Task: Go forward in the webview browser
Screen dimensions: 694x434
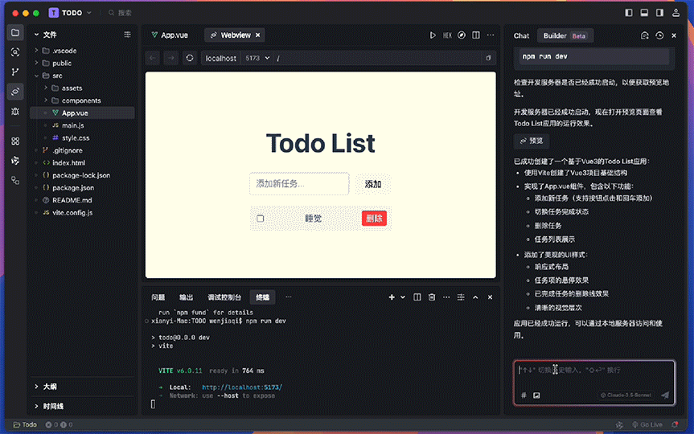Action: [170, 58]
